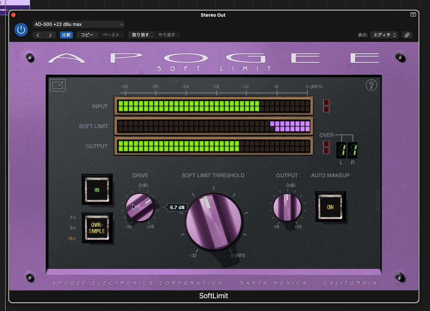Click the question mark help icon

click(x=371, y=85)
